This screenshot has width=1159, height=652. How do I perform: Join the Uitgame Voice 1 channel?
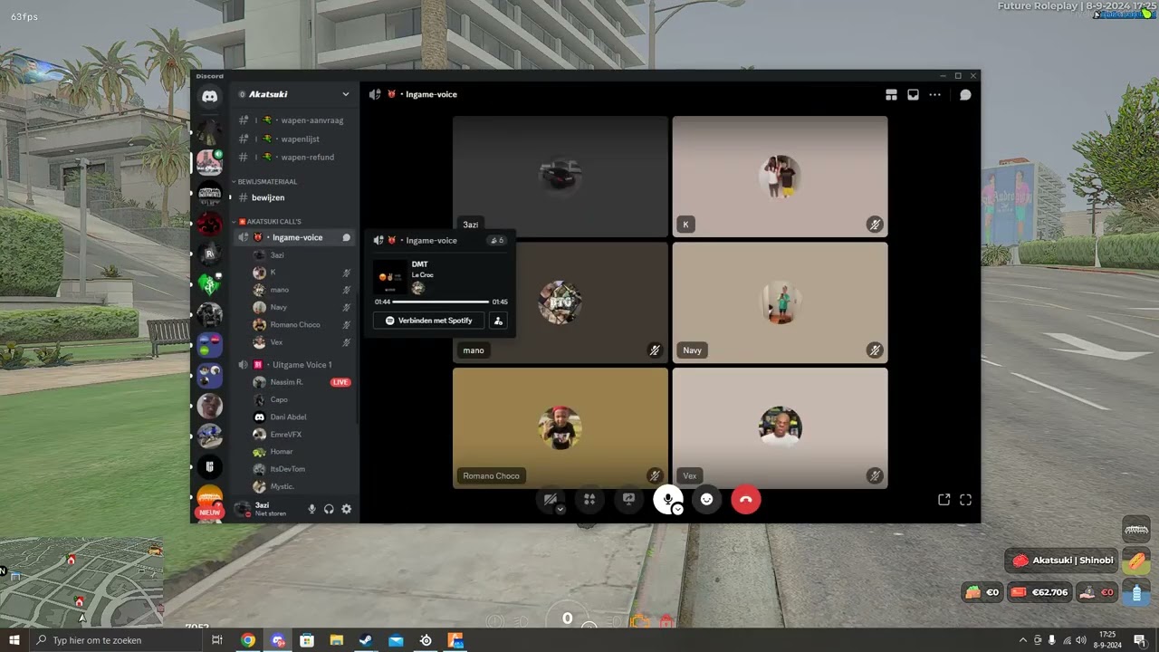(x=294, y=364)
